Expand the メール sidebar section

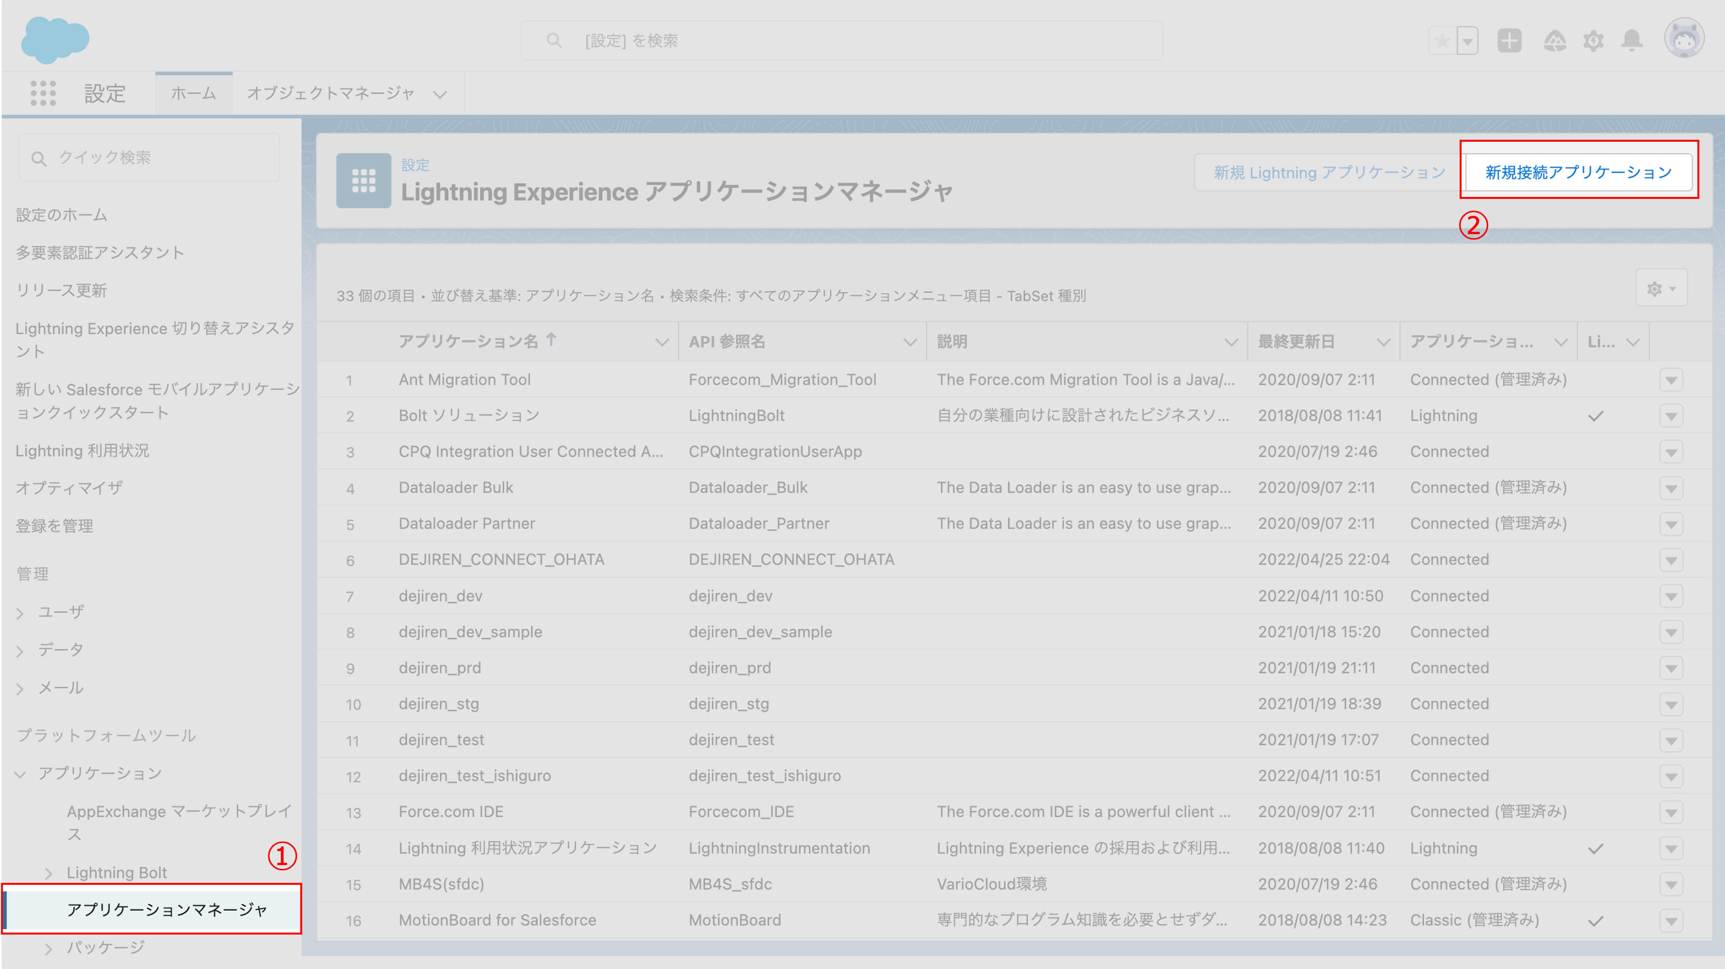(x=20, y=689)
